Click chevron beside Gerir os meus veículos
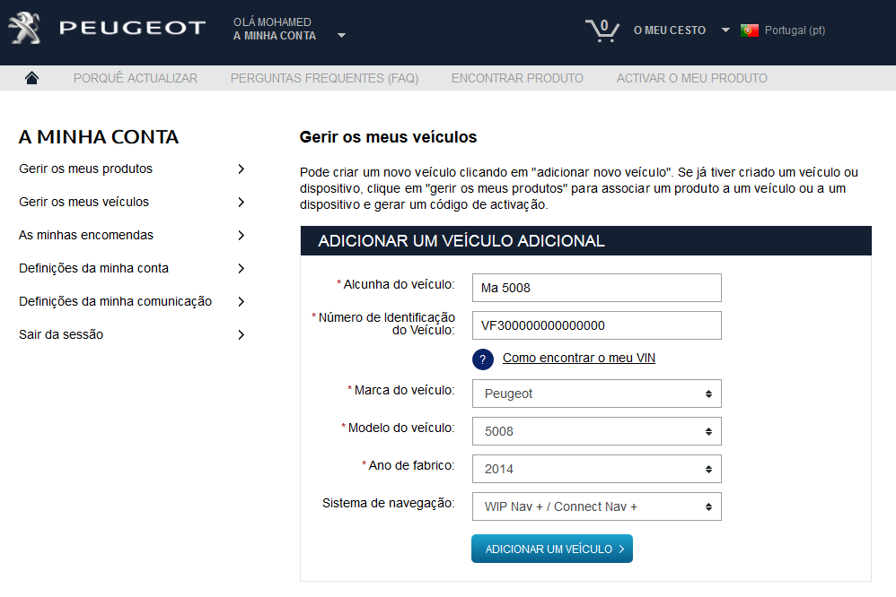Image resolution: width=896 pixels, height=597 pixels. [242, 202]
